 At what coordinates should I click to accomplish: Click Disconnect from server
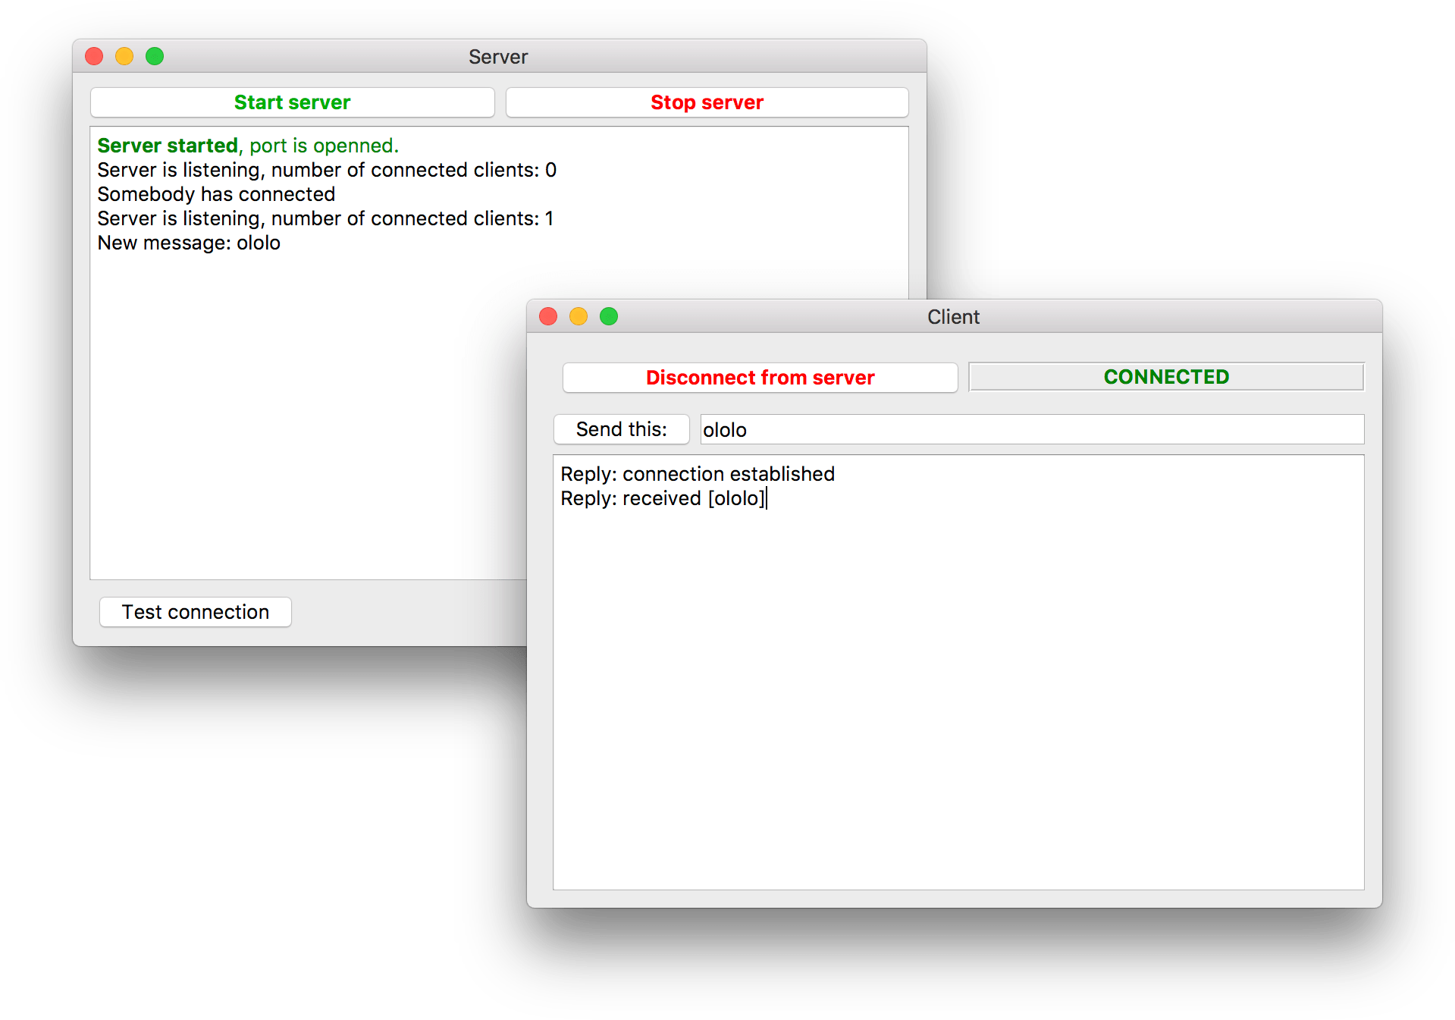point(759,377)
